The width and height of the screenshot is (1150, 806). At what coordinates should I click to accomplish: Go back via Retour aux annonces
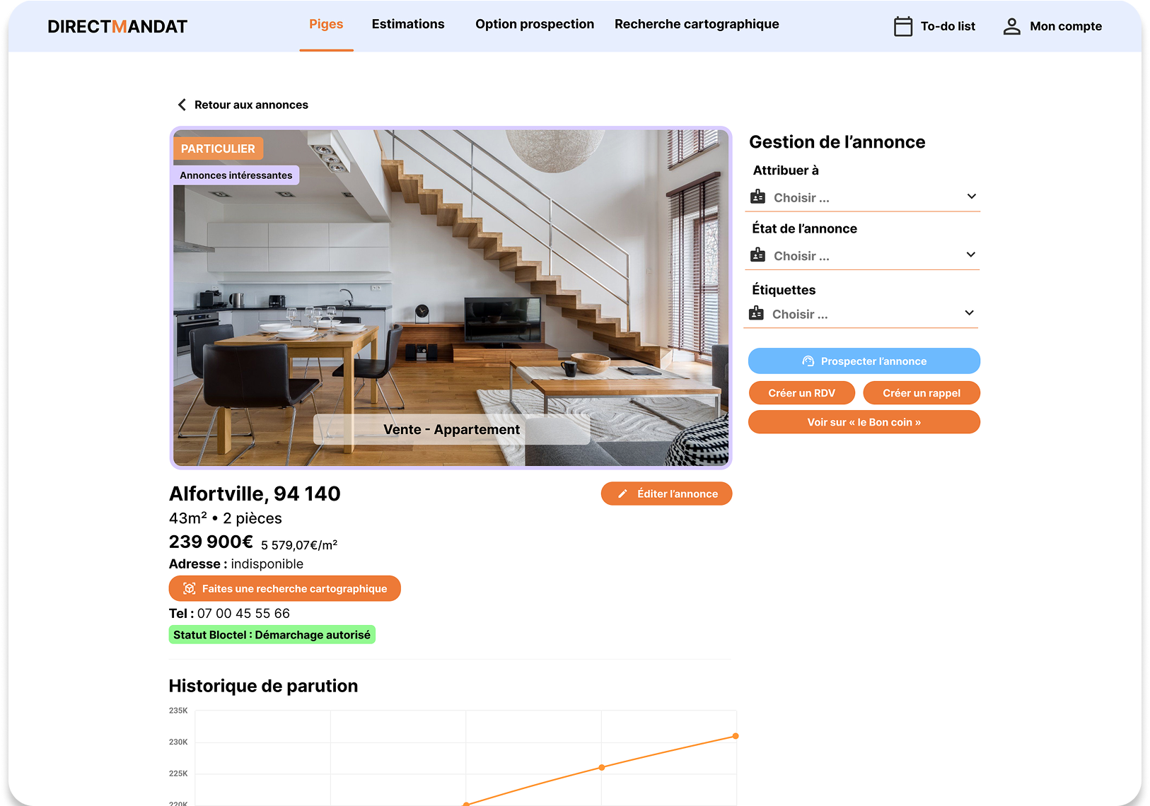pyautogui.click(x=251, y=105)
